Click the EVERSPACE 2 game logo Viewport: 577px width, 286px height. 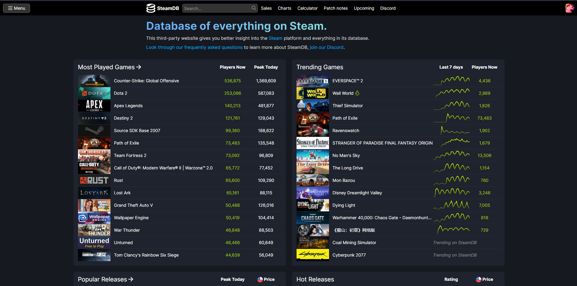(x=313, y=81)
